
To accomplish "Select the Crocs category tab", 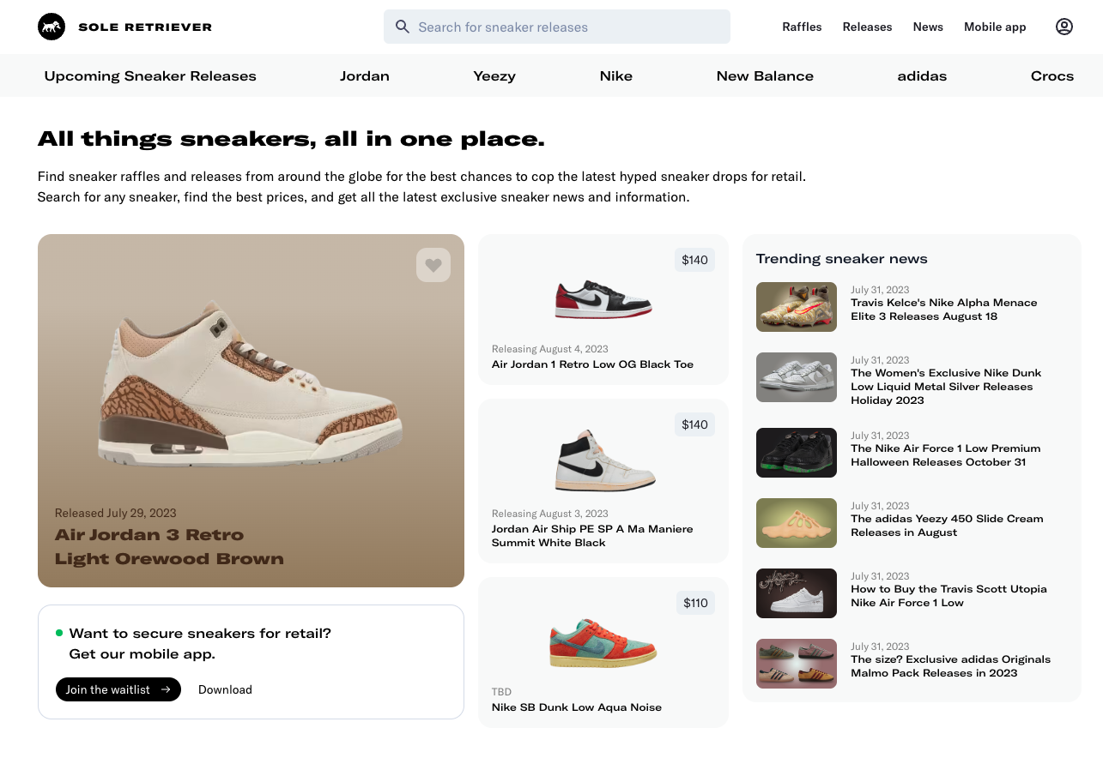I will (1052, 75).
